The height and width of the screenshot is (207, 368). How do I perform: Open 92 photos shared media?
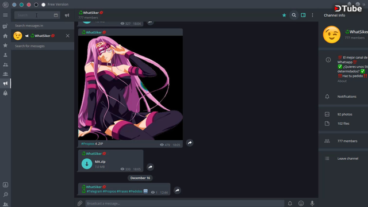345,114
